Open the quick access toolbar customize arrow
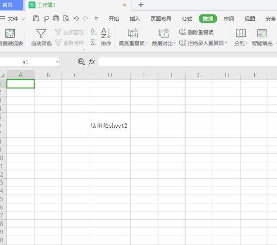Image resolution: width=277 pixels, height=245 pixels. (x=96, y=19)
